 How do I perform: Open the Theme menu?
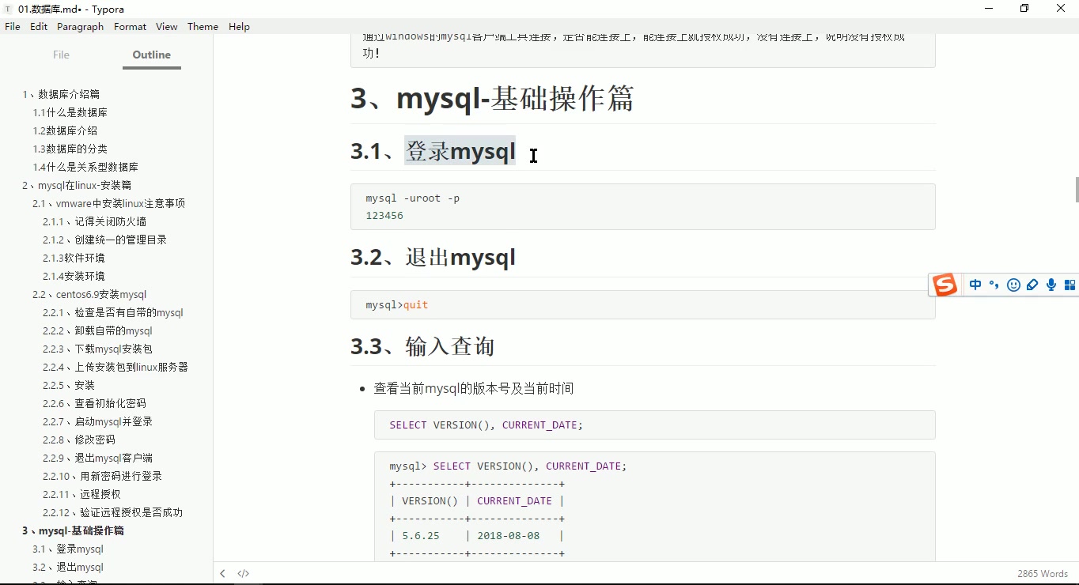click(x=203, y=26)
